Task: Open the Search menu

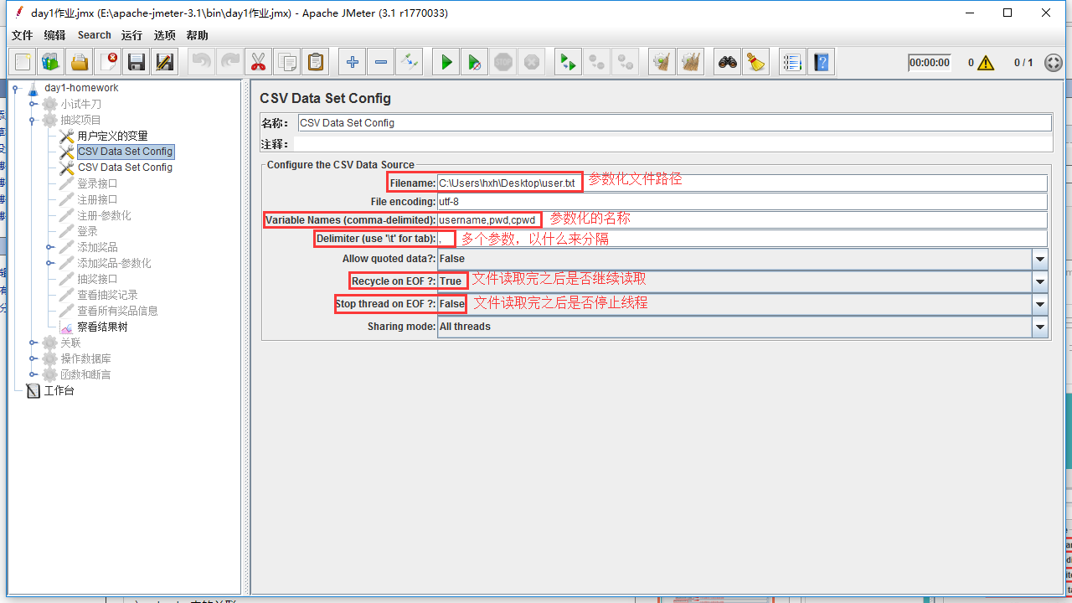Action: [x=95, y=35]
